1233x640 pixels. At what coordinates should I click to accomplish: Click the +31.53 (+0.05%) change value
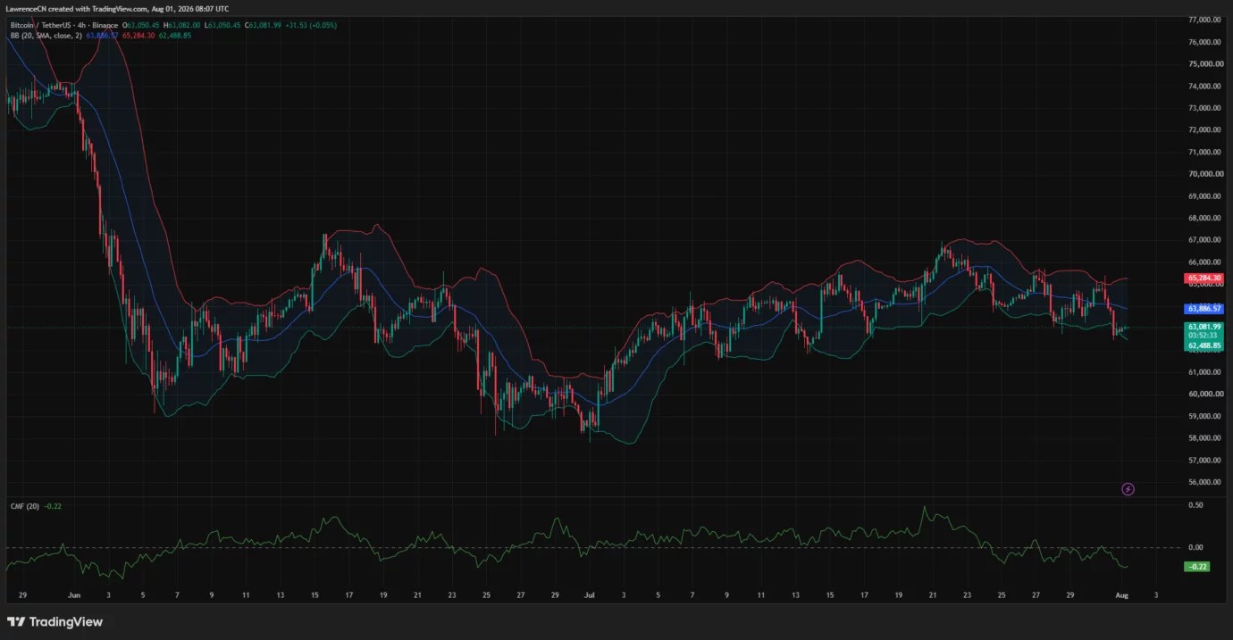(311, 25)
